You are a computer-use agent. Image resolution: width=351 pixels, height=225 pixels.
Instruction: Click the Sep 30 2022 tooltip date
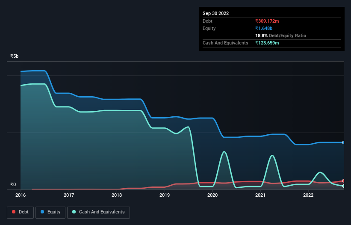pyautogui.click(x=216, y=13)
